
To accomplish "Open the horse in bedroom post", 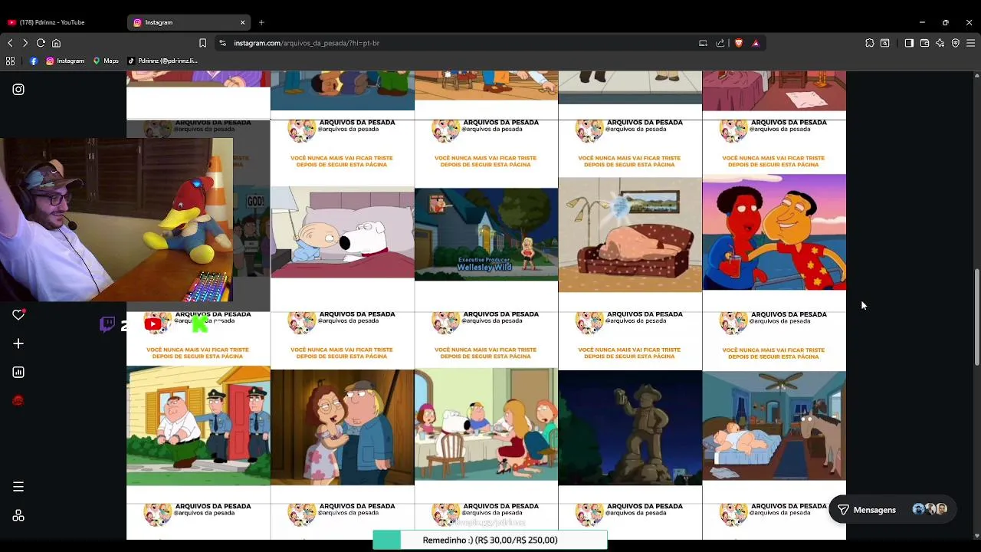I will click(x=774, y=407).
